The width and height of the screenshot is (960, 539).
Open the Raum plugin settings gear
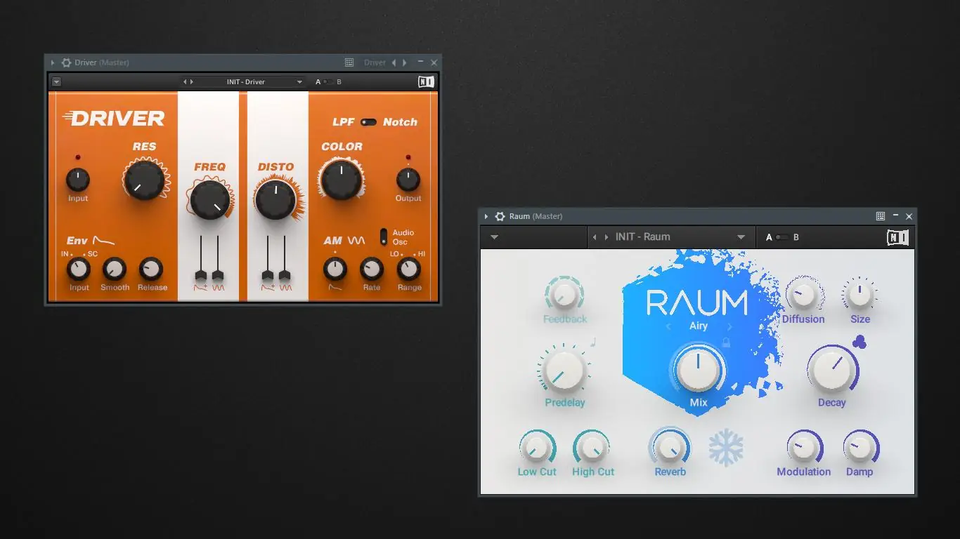click(x=500, y=216)
